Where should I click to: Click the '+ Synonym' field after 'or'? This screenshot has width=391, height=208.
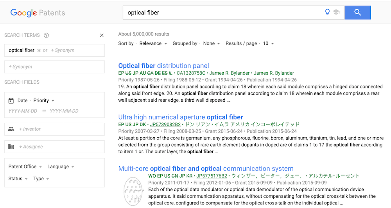pos(63,50)
